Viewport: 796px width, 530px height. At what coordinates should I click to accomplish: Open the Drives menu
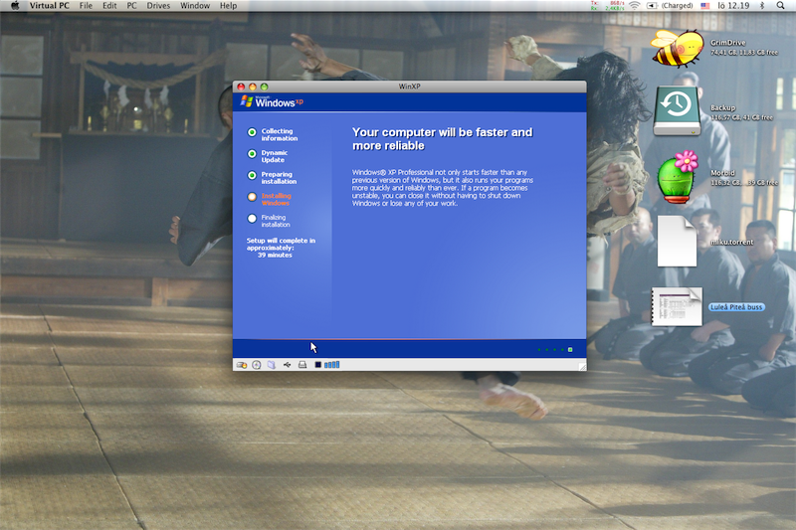pyautogui.click(x=158, y=6)
